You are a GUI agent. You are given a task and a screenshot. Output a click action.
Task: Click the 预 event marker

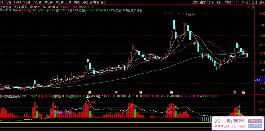(243, 92)
